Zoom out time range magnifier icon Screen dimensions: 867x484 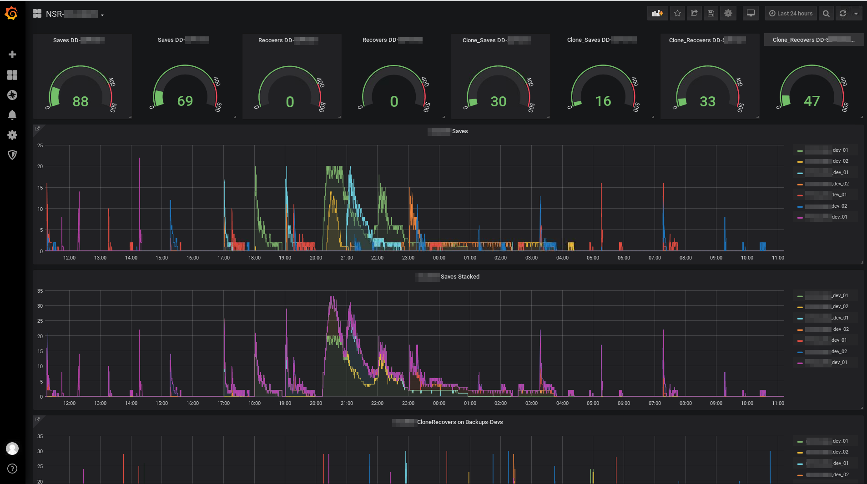click(826, 14)
